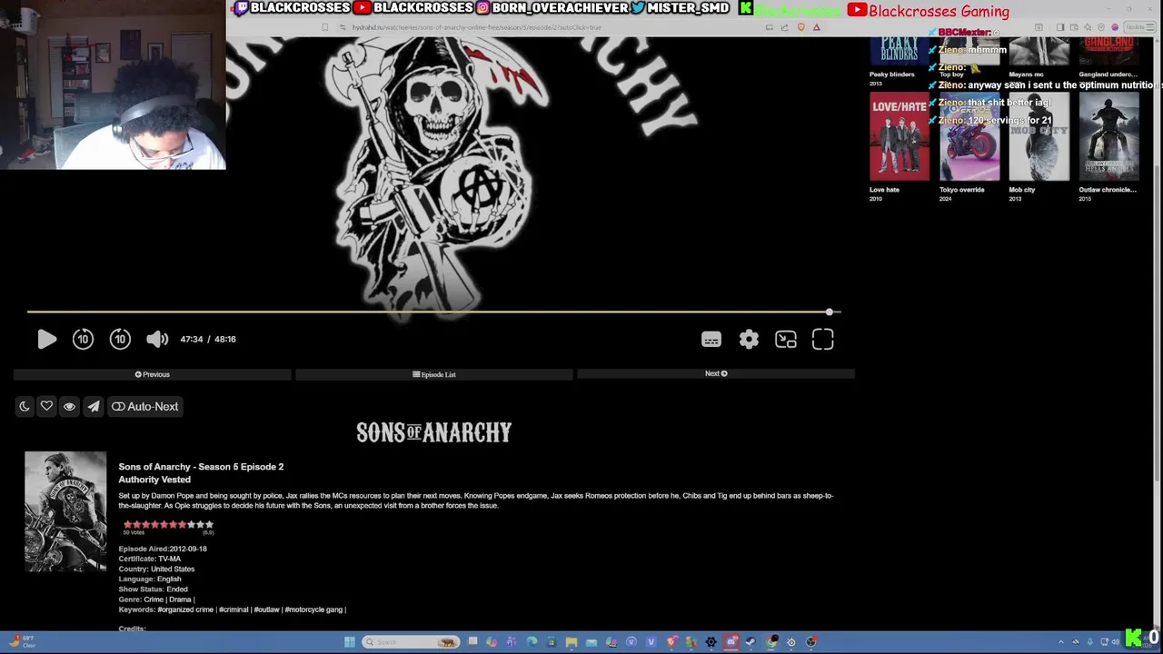Open the Peaky blinders recommendation

click(x=900, y=52)
